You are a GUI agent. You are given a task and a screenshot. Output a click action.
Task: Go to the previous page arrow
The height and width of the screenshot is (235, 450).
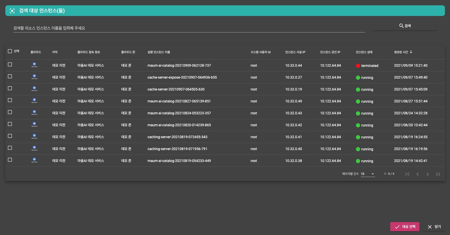[417, 174]
